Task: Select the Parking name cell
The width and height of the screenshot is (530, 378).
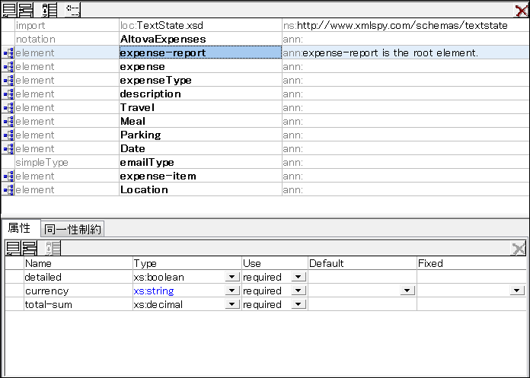Action: (x=200, y=135)
